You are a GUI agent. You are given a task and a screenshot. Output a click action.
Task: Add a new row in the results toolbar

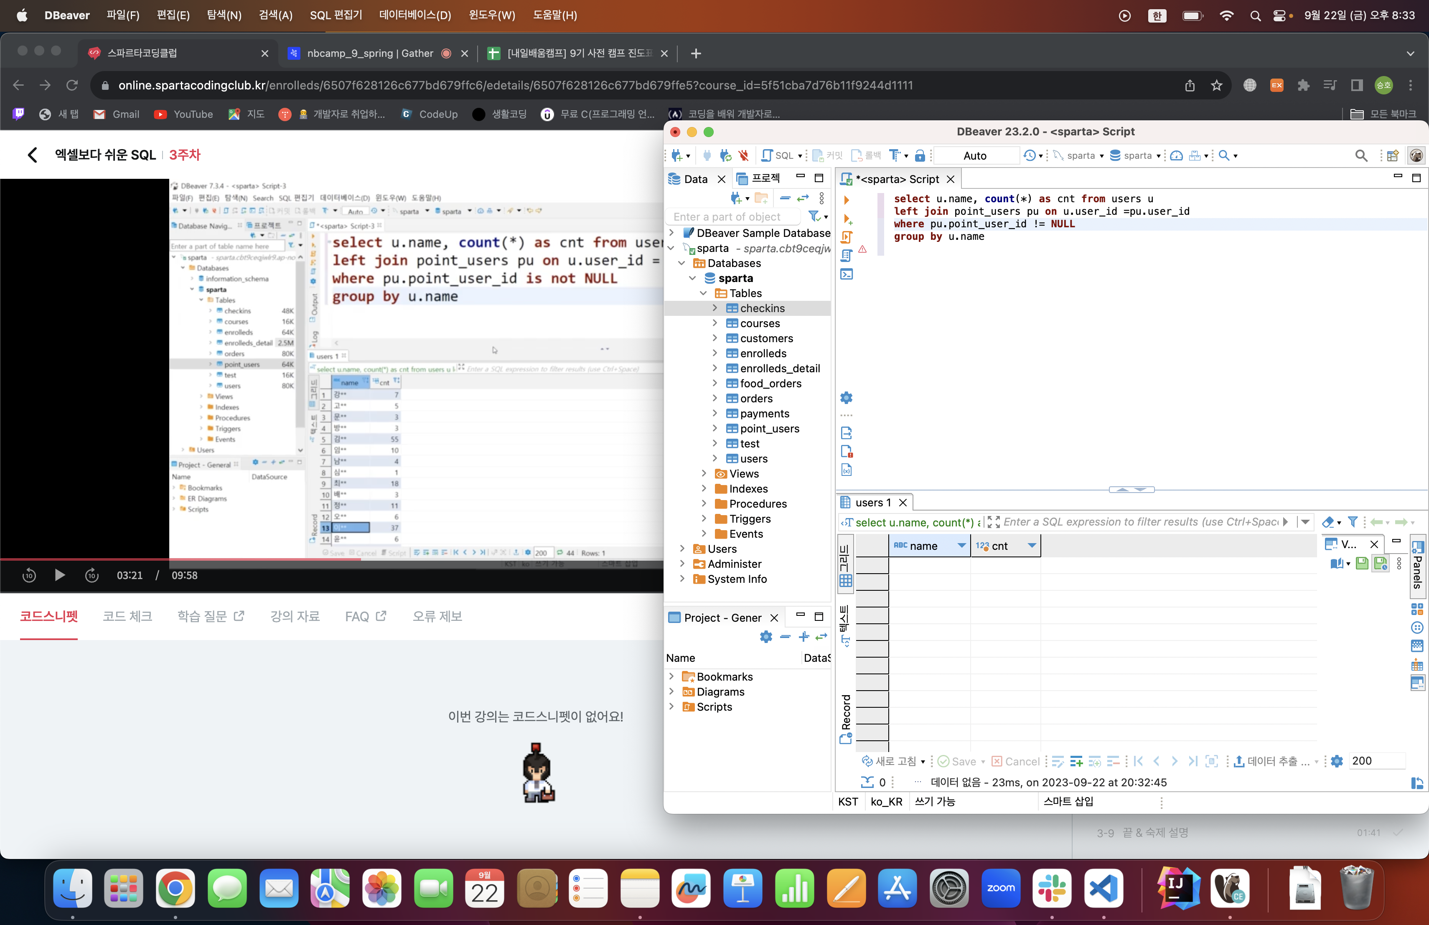(x=1076, y=761)
